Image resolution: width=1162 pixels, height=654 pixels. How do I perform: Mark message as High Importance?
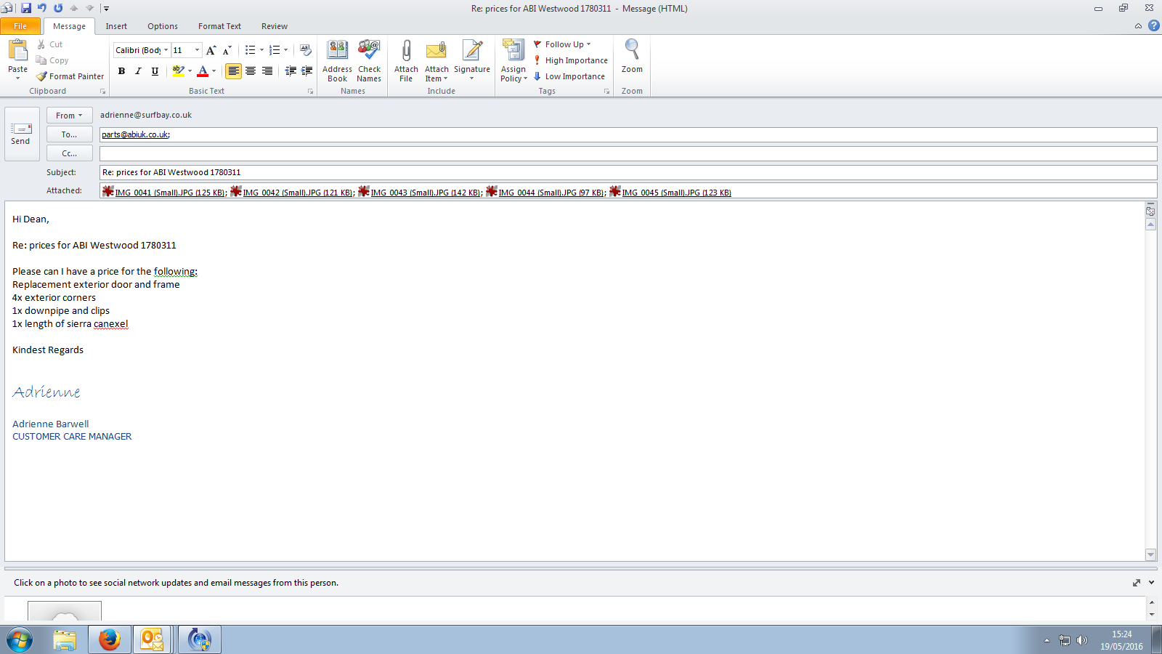pyautogui.click(x=571, y=60)
